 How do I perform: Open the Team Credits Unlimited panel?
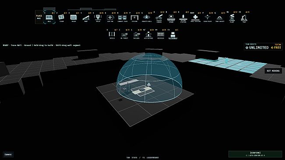pos(263,47)
